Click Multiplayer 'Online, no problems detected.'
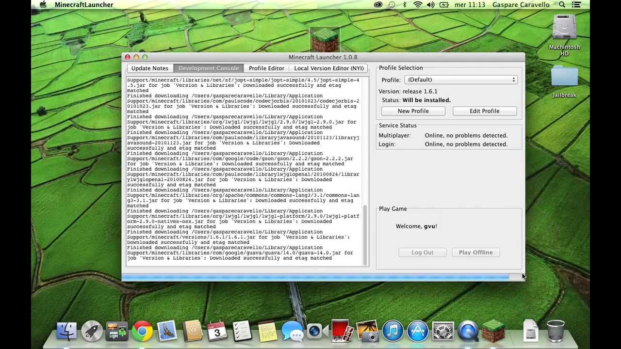621x349 pixels. [x=466, y=136]
